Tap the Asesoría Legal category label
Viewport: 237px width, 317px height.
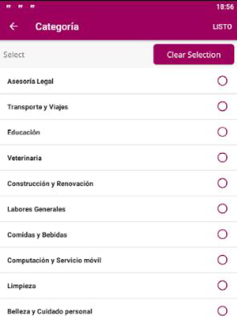(x=30, y=82)
